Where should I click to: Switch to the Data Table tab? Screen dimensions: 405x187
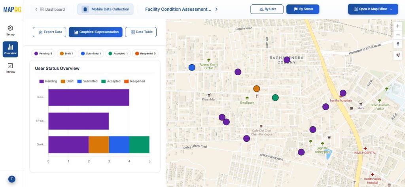pos(140,32)
